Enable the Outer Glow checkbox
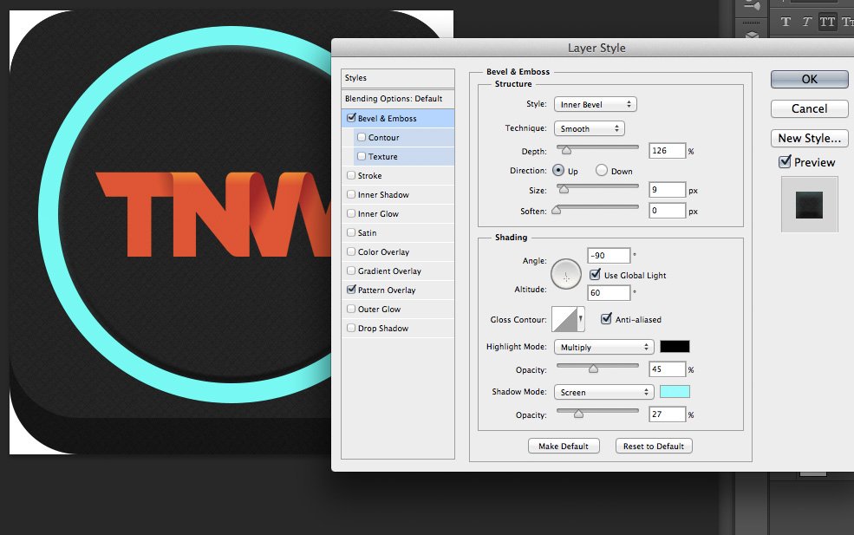 pos(351,309)
